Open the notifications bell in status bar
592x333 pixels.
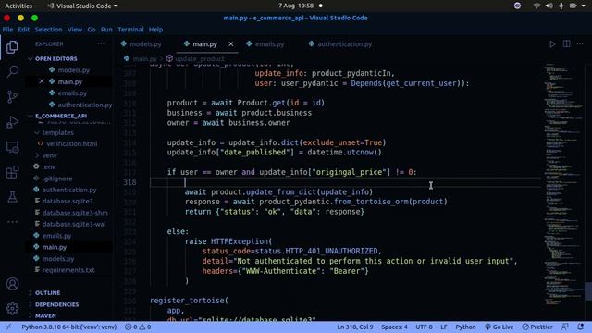[581, 327]
